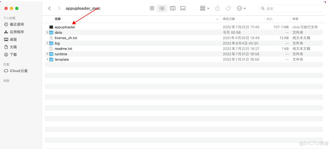Sort by the 名称 column header

coord(58,19)
